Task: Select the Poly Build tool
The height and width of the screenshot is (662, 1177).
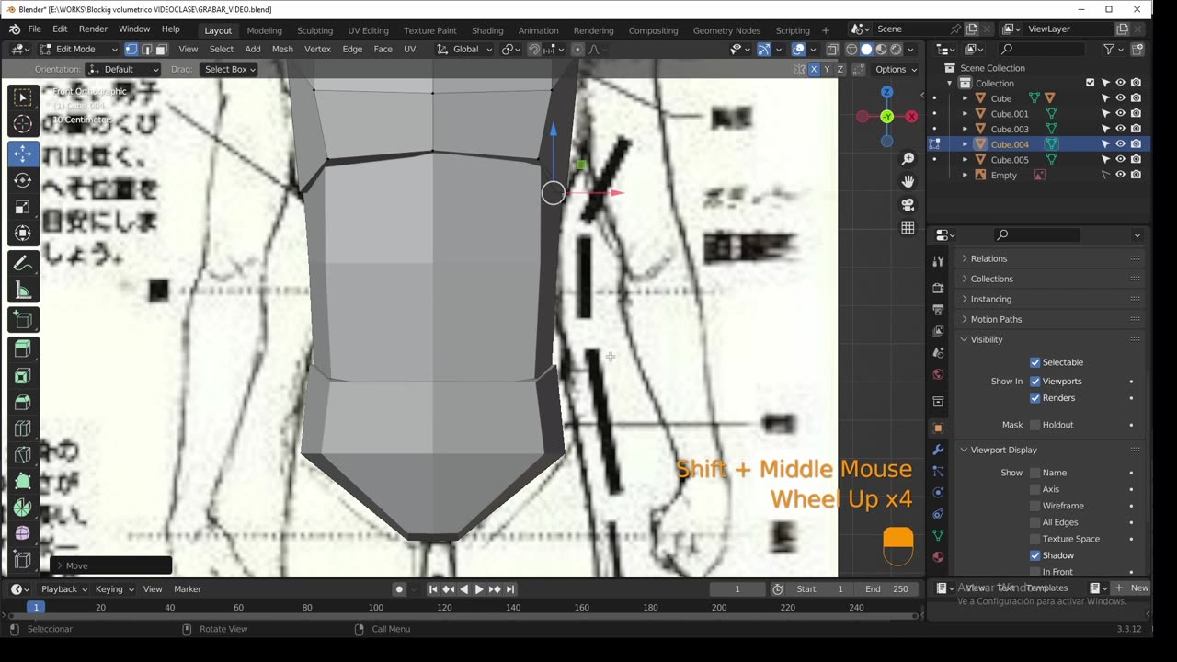Action: click(23, 481)
